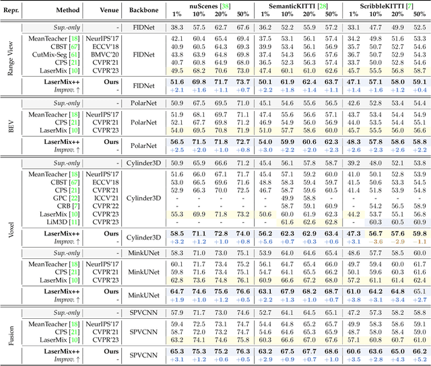Viewport: 431px width, 366px height.
Task: Open the SemanticKITTI [28] citation link
Action: 325,4
